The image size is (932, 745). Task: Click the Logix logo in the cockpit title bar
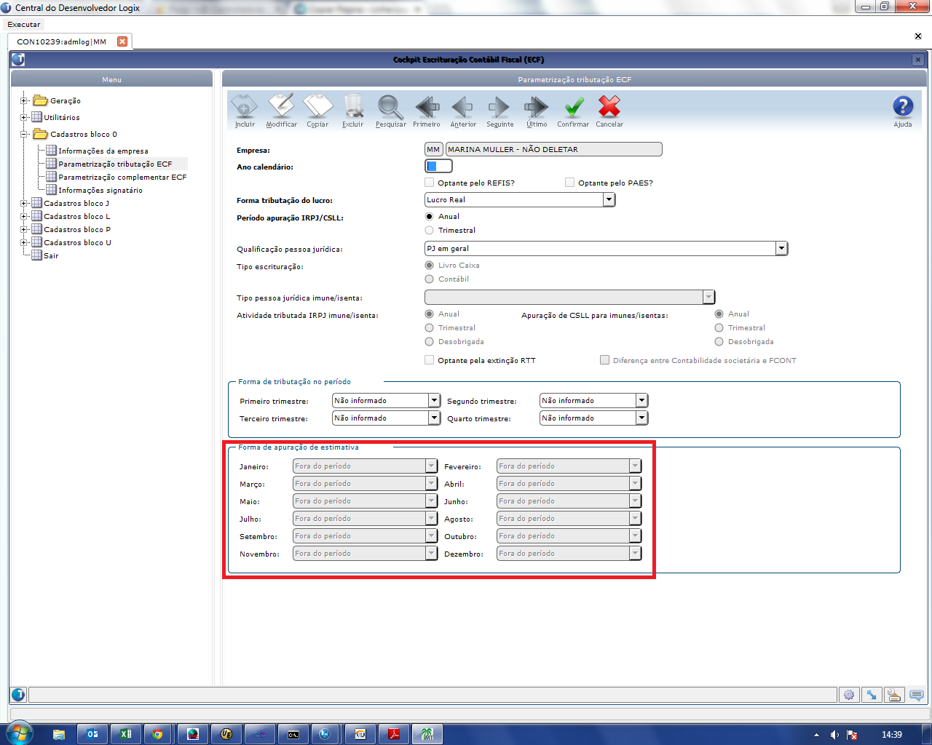pos(18,60)
